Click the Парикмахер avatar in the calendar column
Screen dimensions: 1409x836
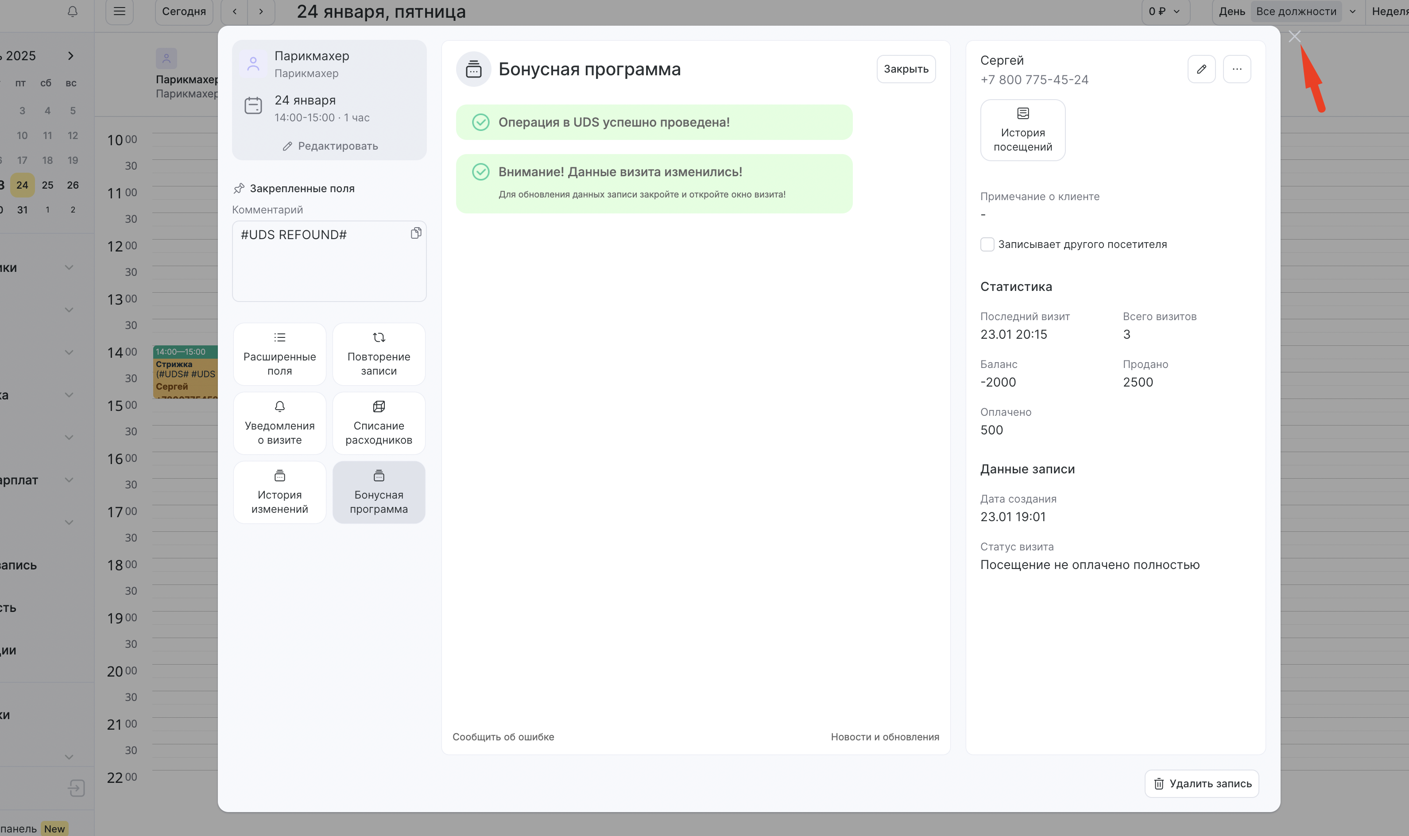pyautogui.click(x=166, y=58)
